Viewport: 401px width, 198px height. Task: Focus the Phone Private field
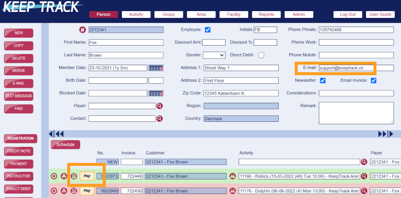(x=356, y=30)
